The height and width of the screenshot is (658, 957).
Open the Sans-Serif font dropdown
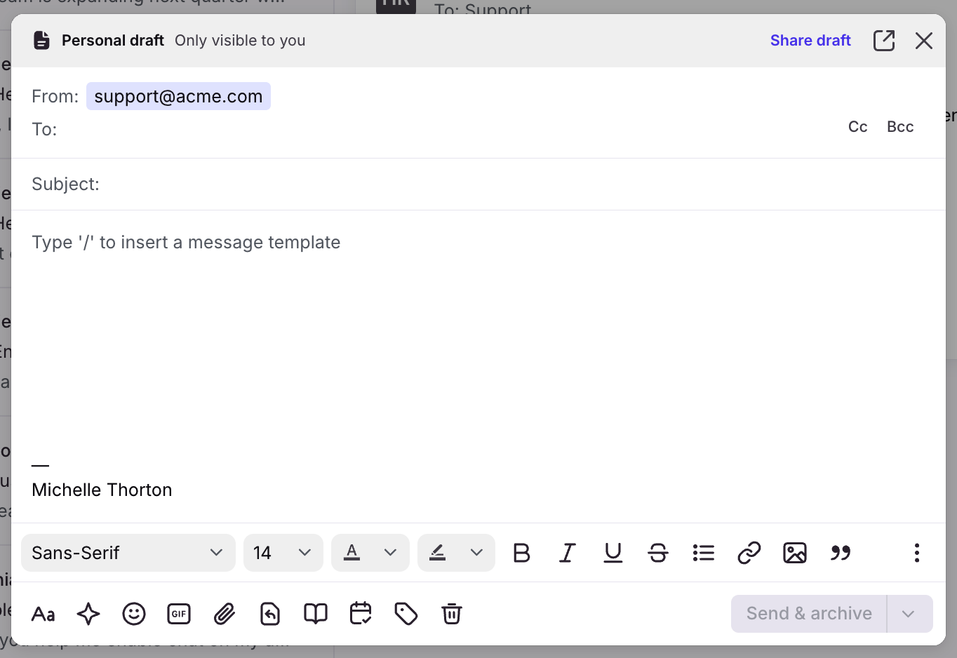tap(128, 553)
